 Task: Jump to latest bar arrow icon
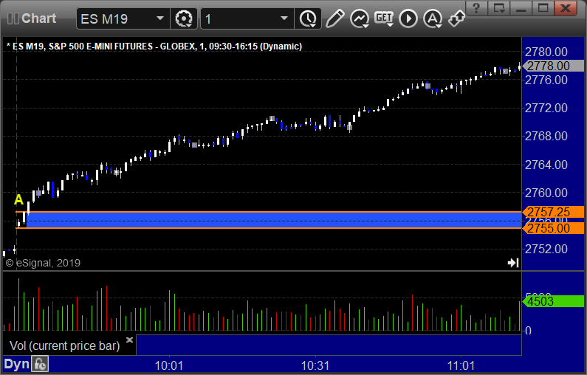[x=513, y=263]
